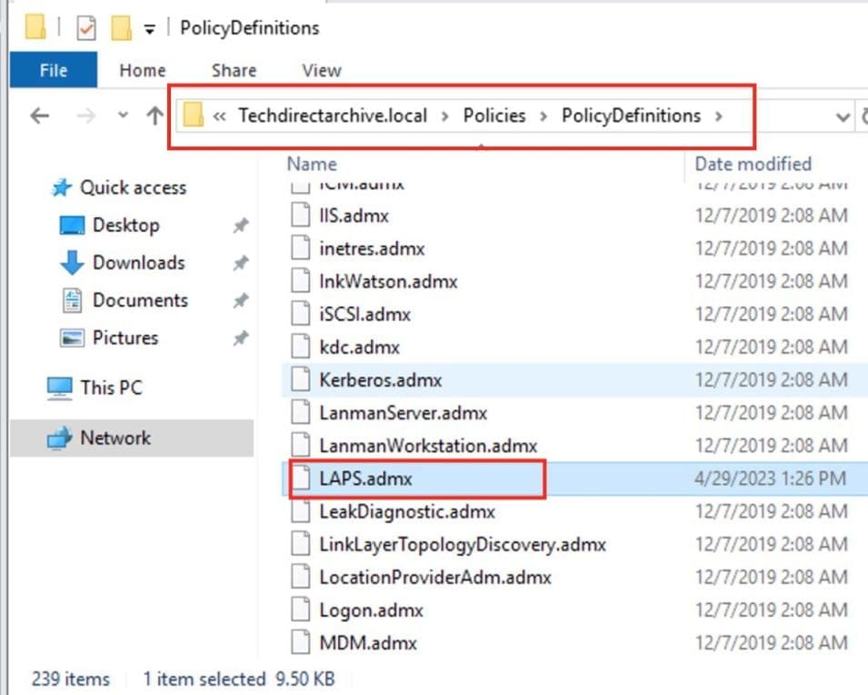Expand the address bar history dropdown
Screen dimensions: 868x695
842,116
